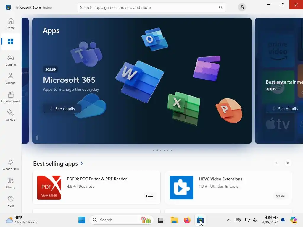Click the Free price label of PDF X
Screen dimensions: 303x227
(149, 196)
